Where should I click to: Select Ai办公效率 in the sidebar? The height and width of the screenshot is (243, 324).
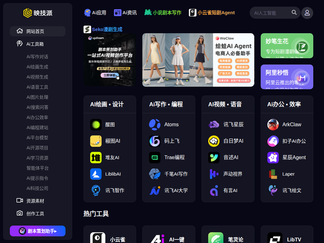(x=37, y=117)
